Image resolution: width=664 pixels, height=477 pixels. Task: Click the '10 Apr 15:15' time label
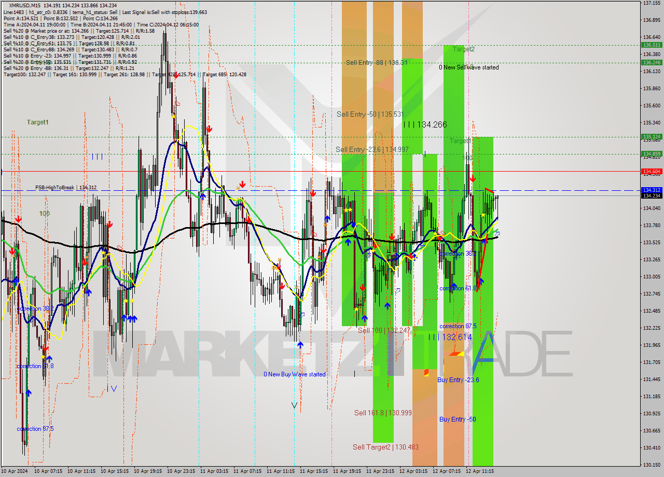click(x=115, y=471)
